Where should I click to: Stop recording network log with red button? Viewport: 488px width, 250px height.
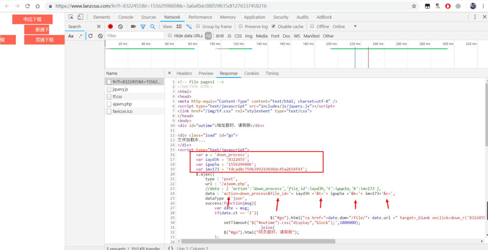point(111,26)
